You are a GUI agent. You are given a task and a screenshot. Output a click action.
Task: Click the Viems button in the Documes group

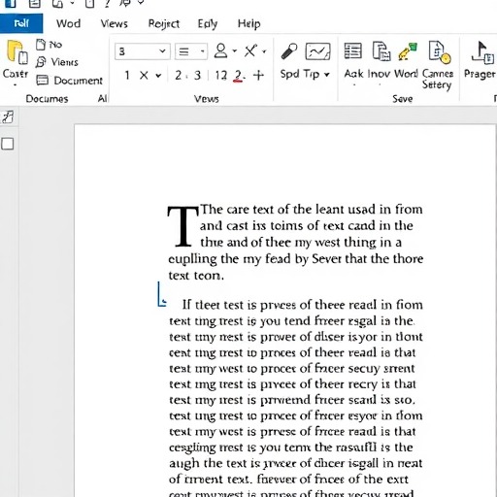[57, 62]
